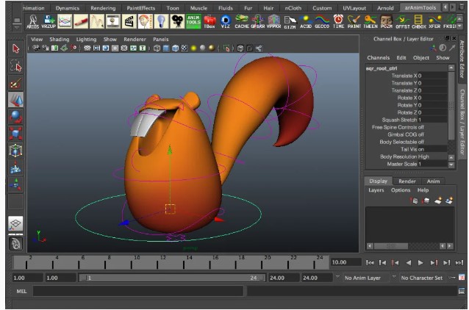Click the CHBOX shelf icon
This screenshot has height=310, width=469.
pyautogui.click(x=419, y=21)
